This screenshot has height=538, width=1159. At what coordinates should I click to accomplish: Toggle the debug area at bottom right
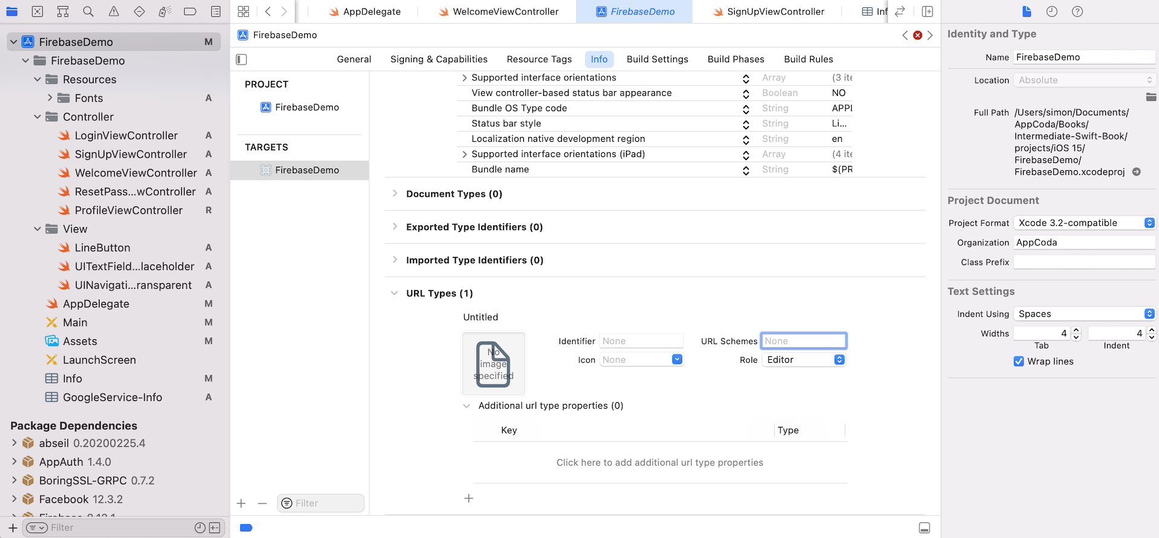click(924, 528)
